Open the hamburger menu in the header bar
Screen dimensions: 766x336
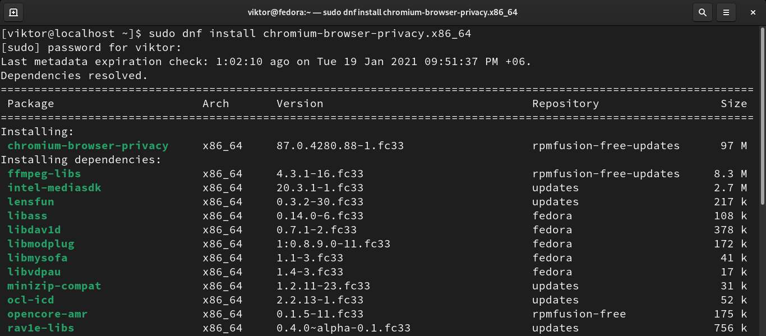pyautogui.click(x=726, y=12)
